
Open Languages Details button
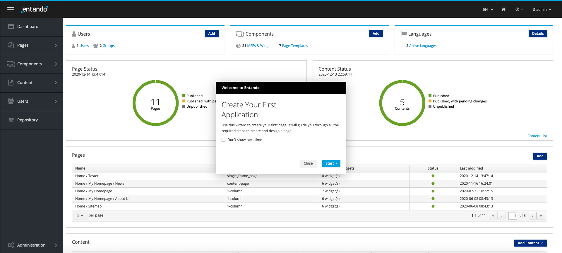click(x=538, y=34)
